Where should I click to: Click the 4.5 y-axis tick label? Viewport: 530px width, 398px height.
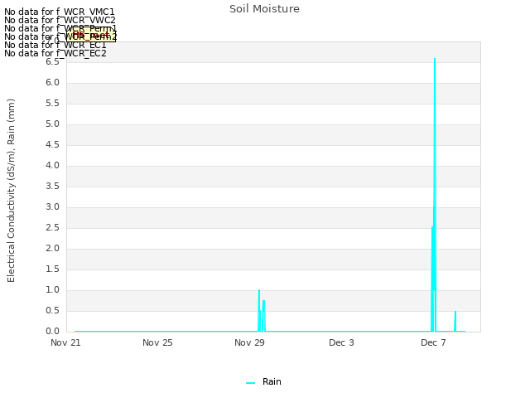coord(52,145)
